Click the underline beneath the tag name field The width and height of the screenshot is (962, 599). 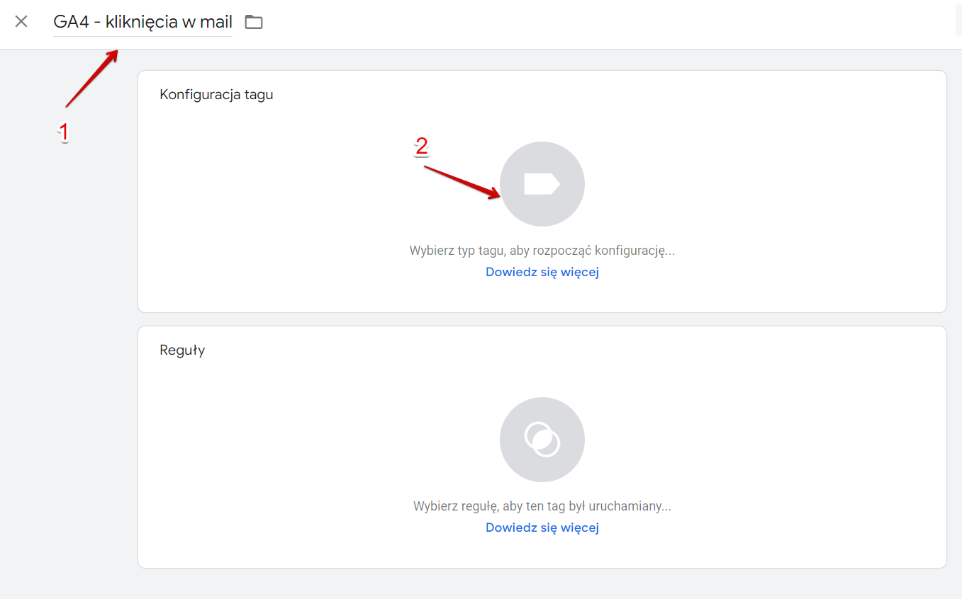(142, 36)
